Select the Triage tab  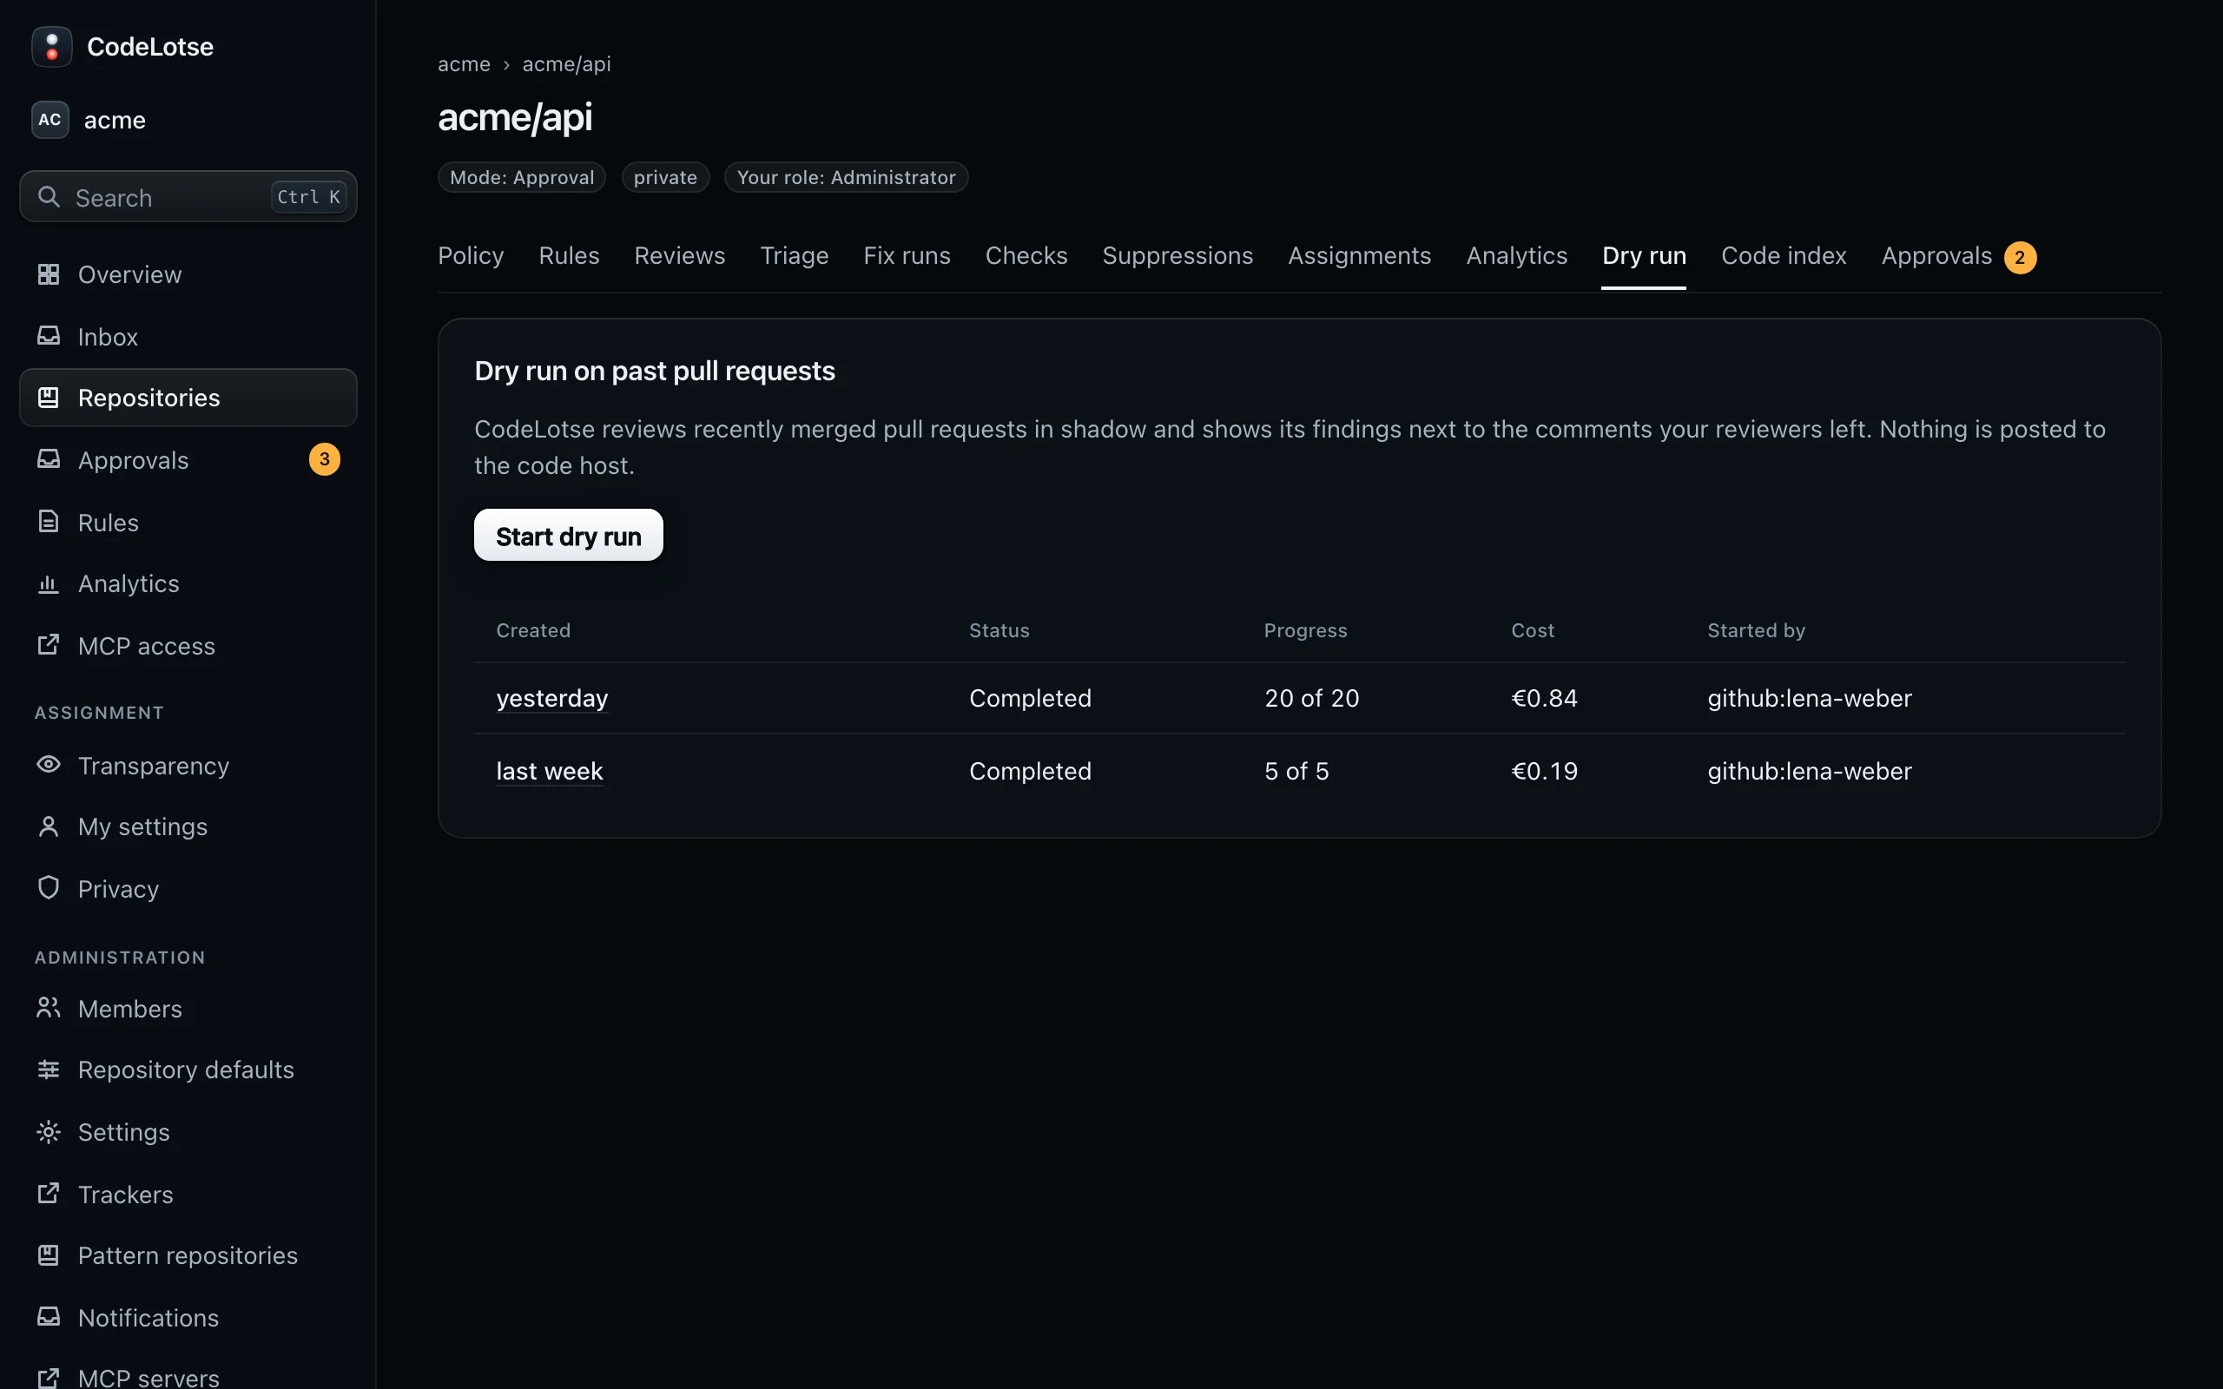(x=795, y=255)
